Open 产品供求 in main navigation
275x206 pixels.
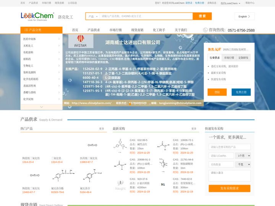94,30
